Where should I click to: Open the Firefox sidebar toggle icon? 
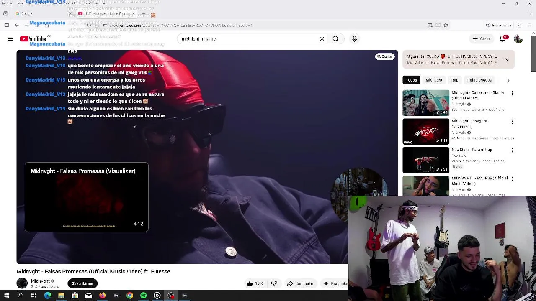7,25
